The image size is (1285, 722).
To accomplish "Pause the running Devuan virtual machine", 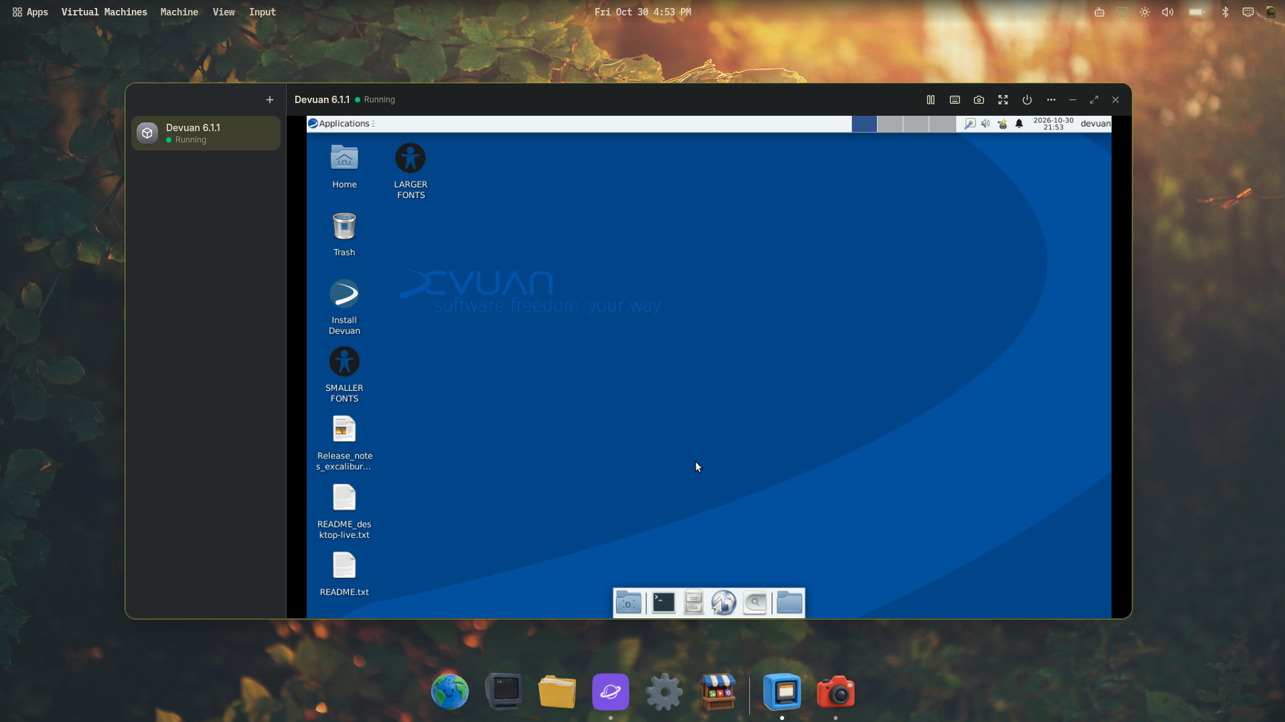I will coord(931,100).
